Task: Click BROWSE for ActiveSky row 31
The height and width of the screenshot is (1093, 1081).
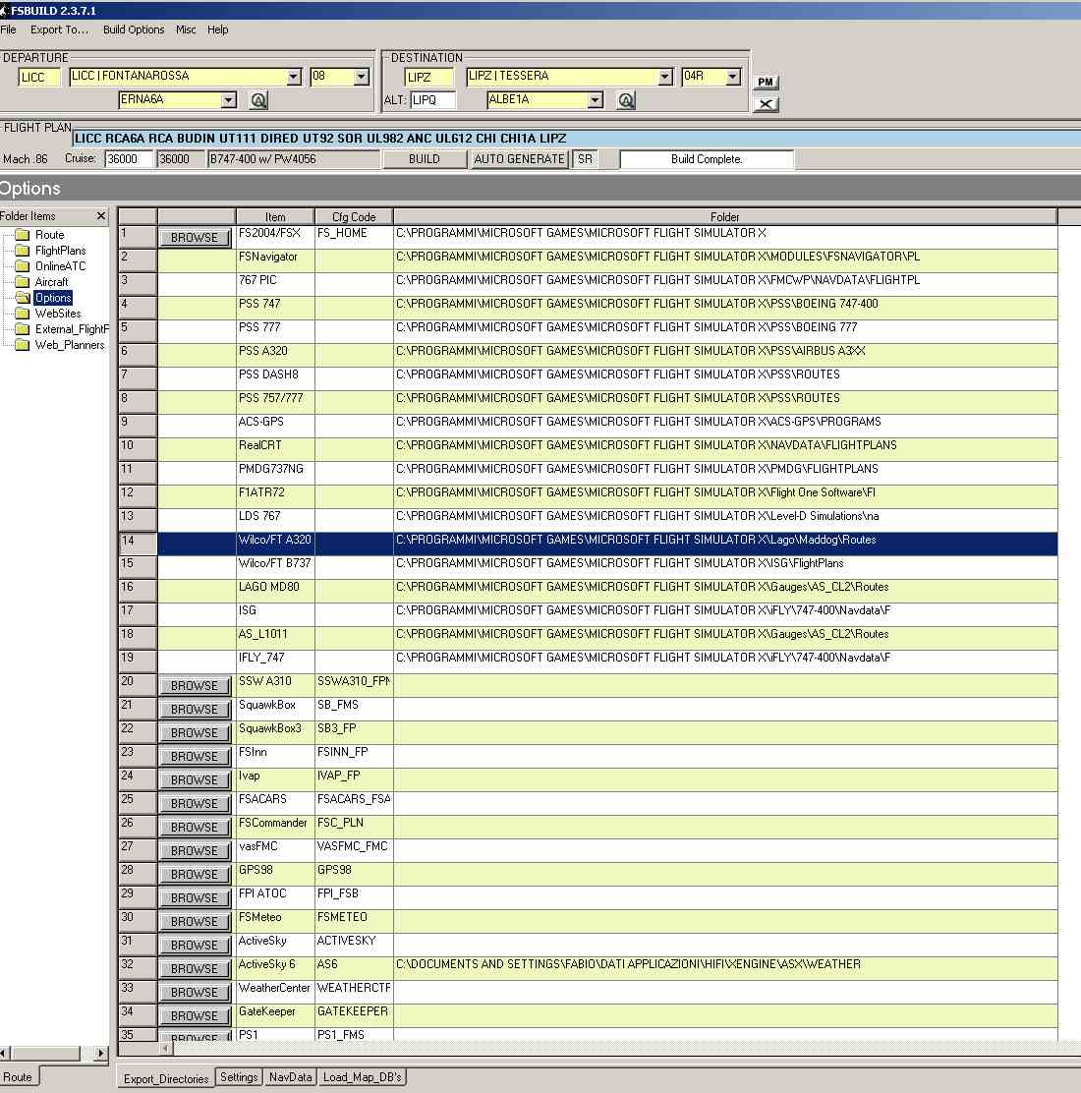Action: (x=195, y=946)
